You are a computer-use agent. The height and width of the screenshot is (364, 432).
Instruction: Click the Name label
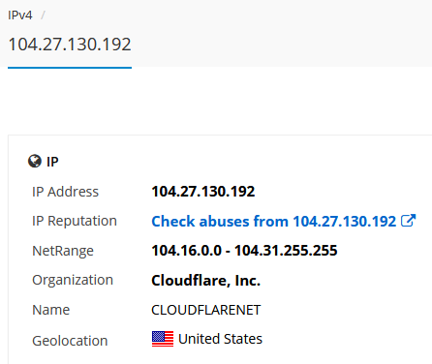[51, 310]
